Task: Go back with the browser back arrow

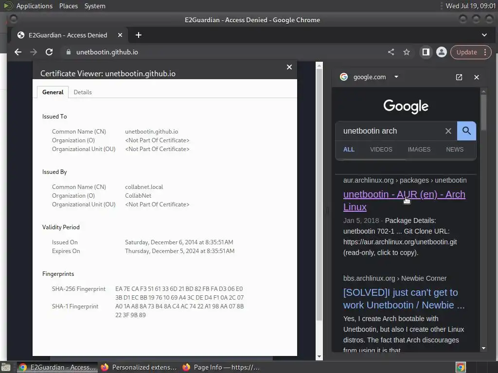Action: (18, 52)
